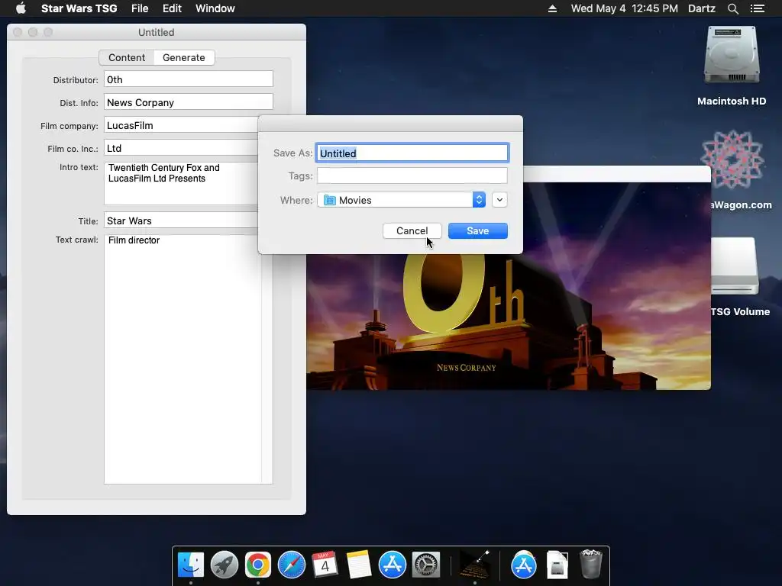
Task: Click the Film company field LucasFilm
Action: (x=181, y=125)
